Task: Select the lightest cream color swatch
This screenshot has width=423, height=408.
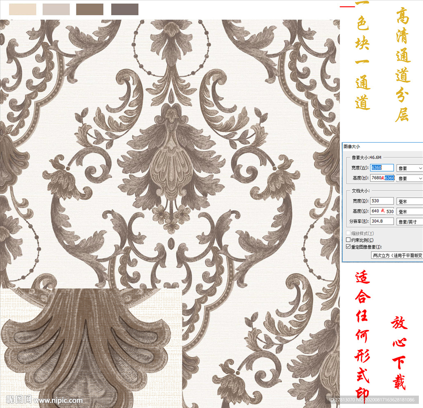Action: (x=23, y=9)
